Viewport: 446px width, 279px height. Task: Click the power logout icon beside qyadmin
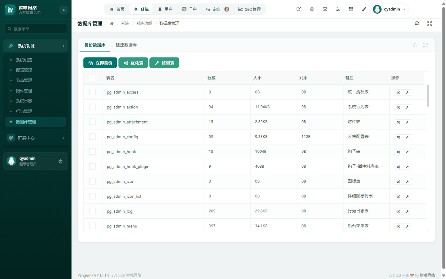tap(61, 161)
